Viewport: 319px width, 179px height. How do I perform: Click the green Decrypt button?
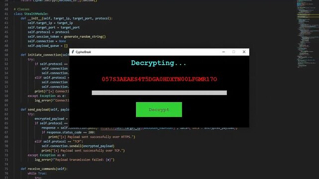click(159, 109)
